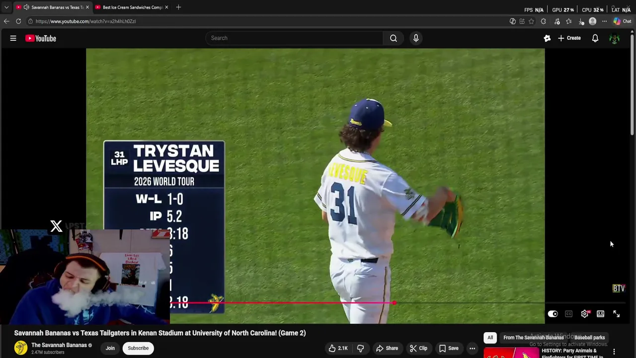
Task: Open the browser downloads icon
Action: click(x=581, y=21)
